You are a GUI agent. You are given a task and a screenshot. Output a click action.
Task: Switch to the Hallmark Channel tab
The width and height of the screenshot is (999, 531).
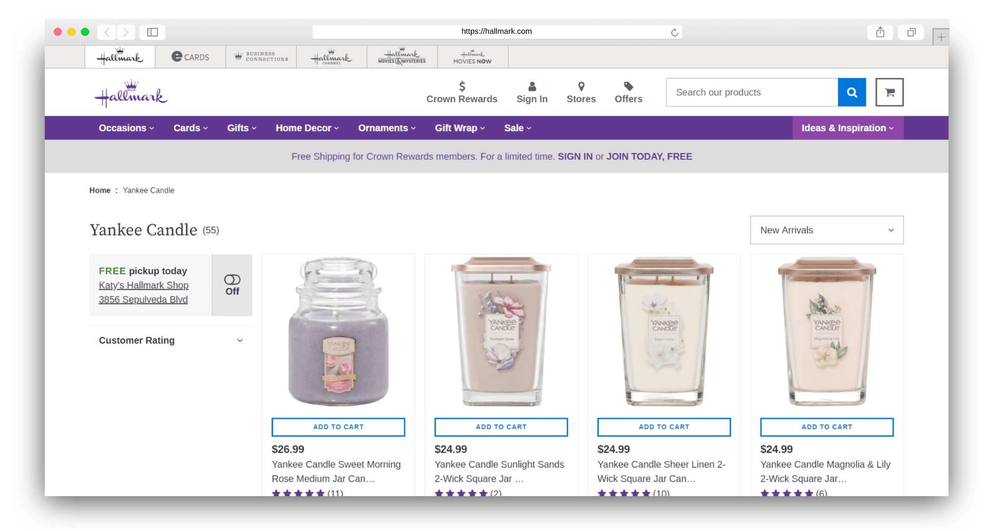331,56
